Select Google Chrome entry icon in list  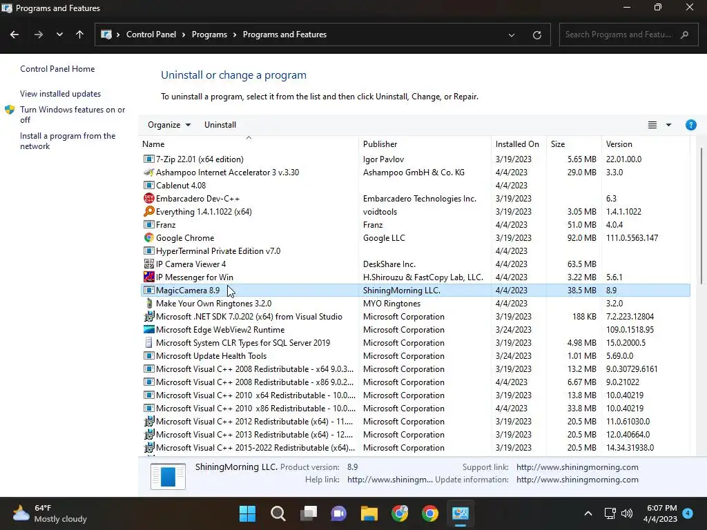149,237
